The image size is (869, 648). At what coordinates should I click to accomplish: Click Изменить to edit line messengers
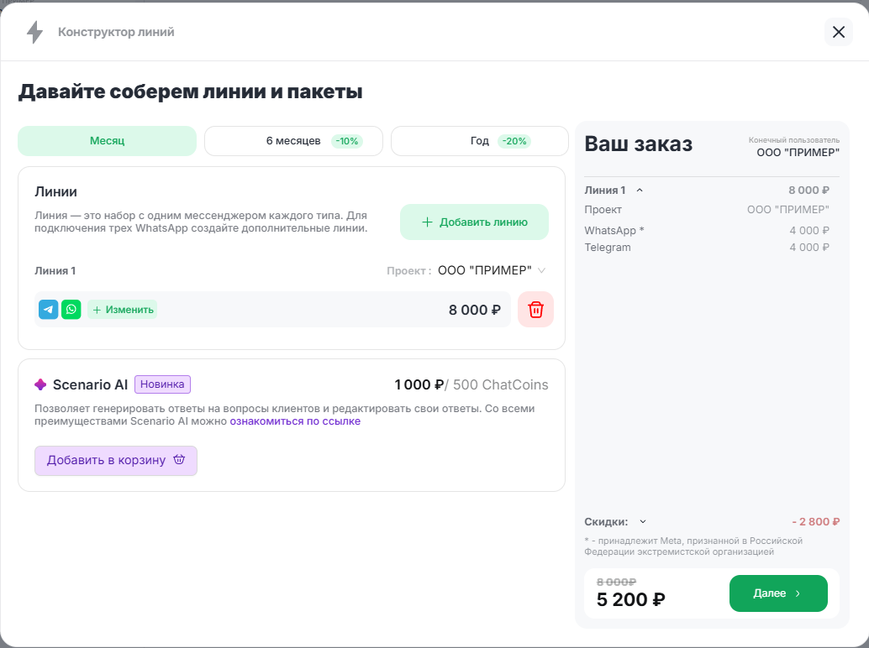coord(123,310)
